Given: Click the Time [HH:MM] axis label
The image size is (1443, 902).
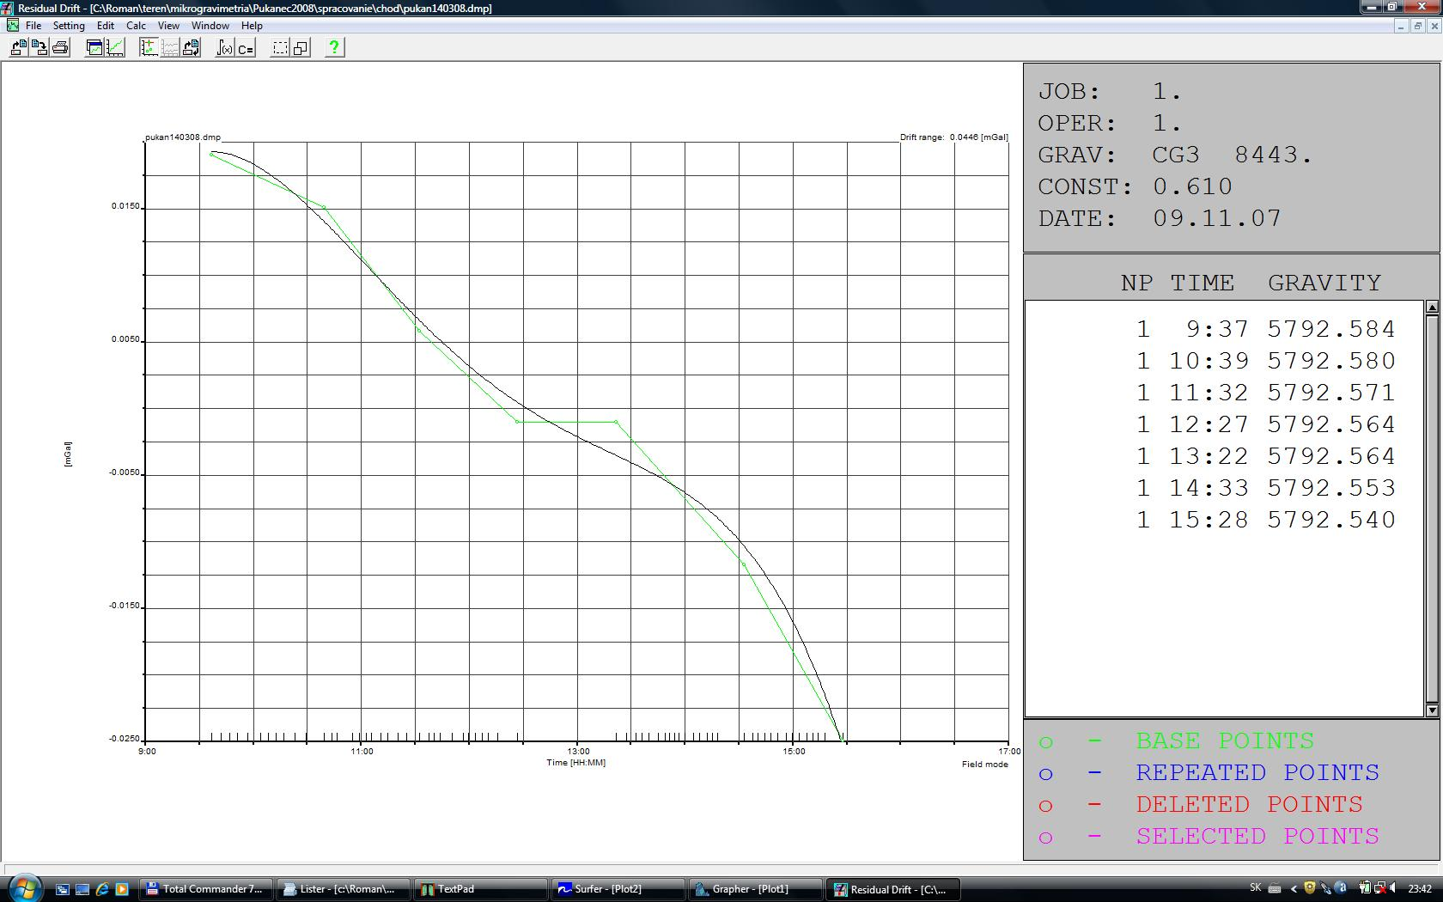Looking at the screenshot, I should click(575, 763).
